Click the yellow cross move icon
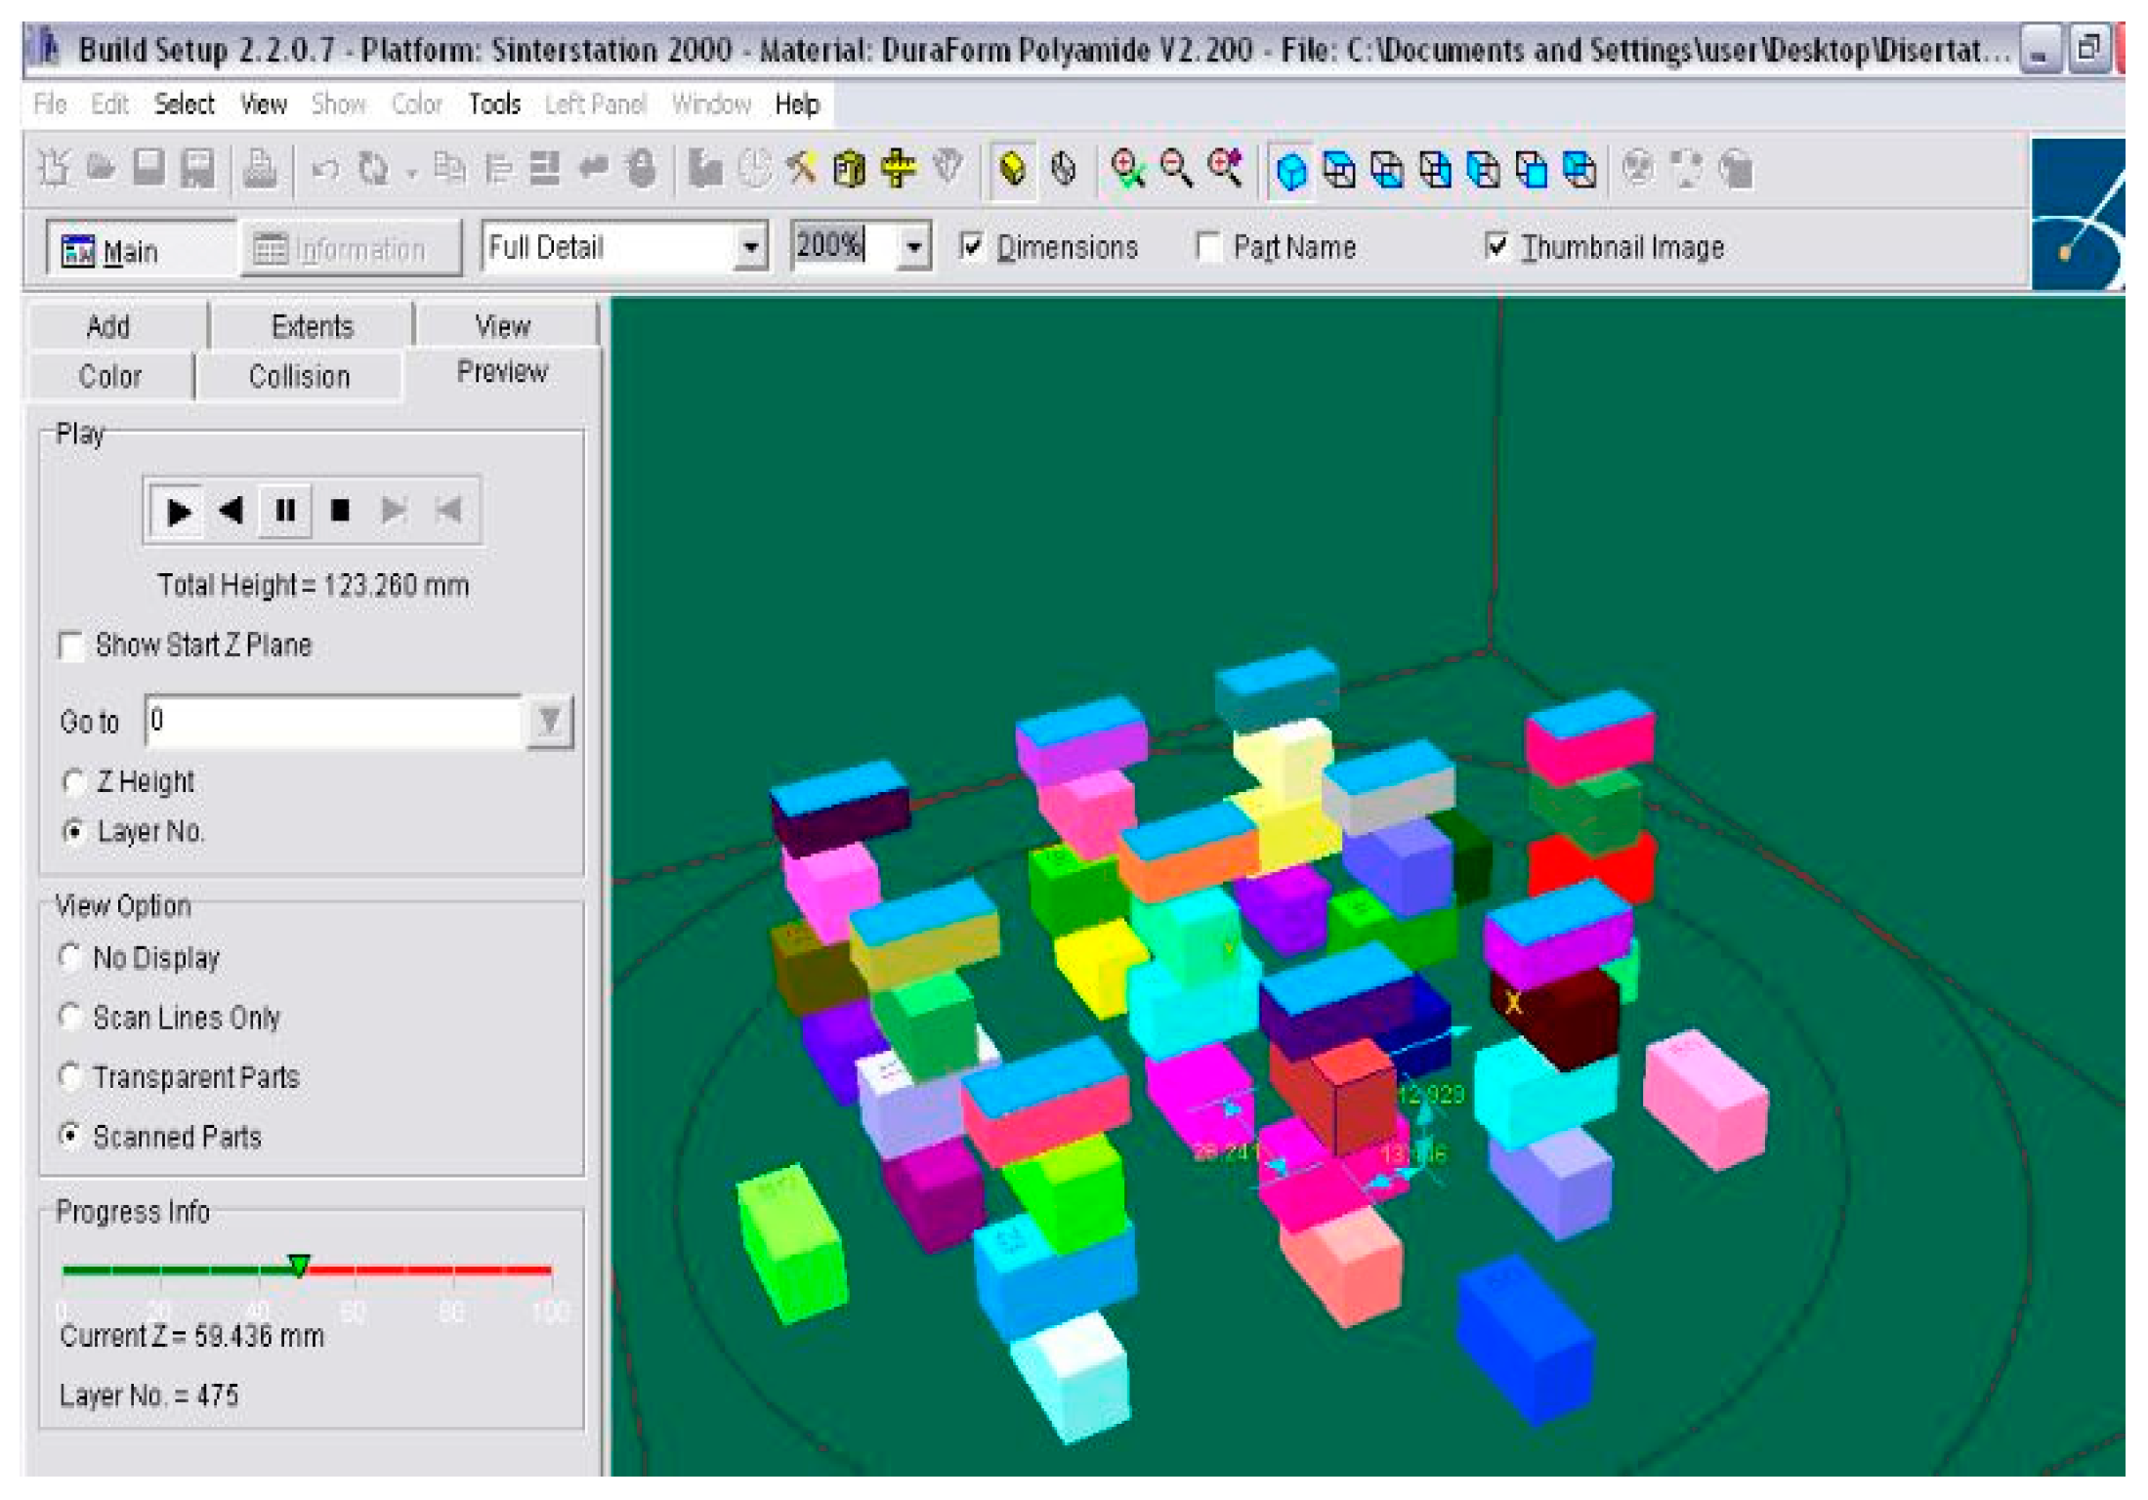Image resolution: width=2148 pixels, height=1500 pixels. click(898, 169)
